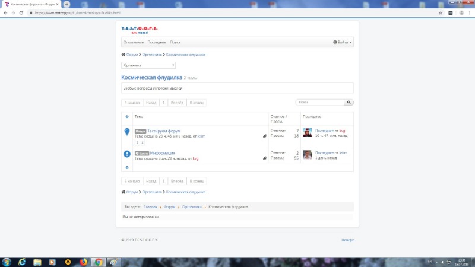Click the kvg user avatar thumbnail

pyautogui.click(x=307, y=132)
